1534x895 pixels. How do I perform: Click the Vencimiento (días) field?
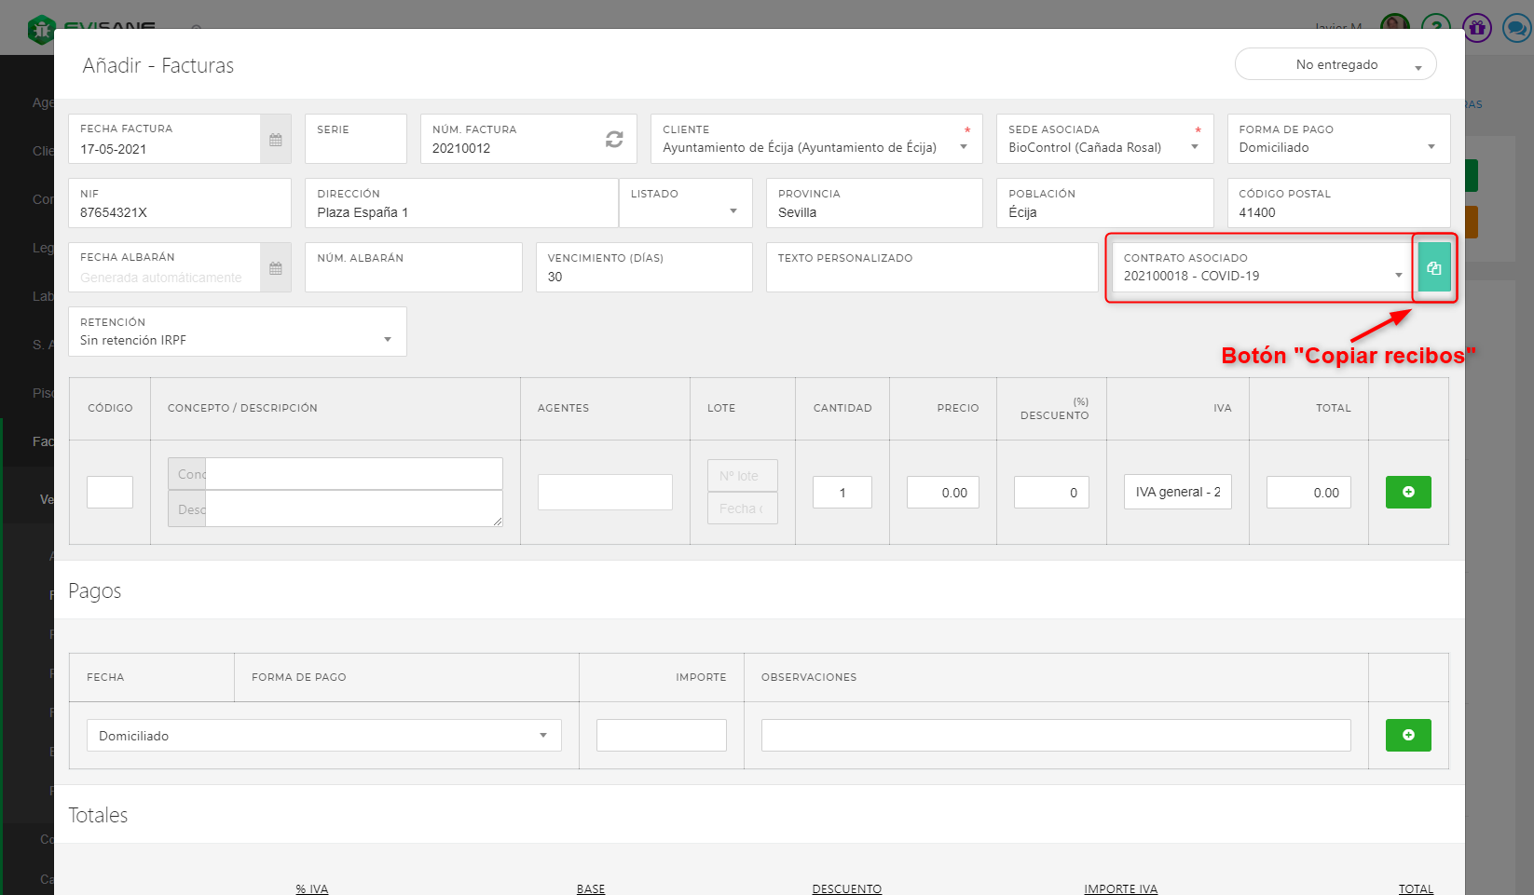click(643, 277)
